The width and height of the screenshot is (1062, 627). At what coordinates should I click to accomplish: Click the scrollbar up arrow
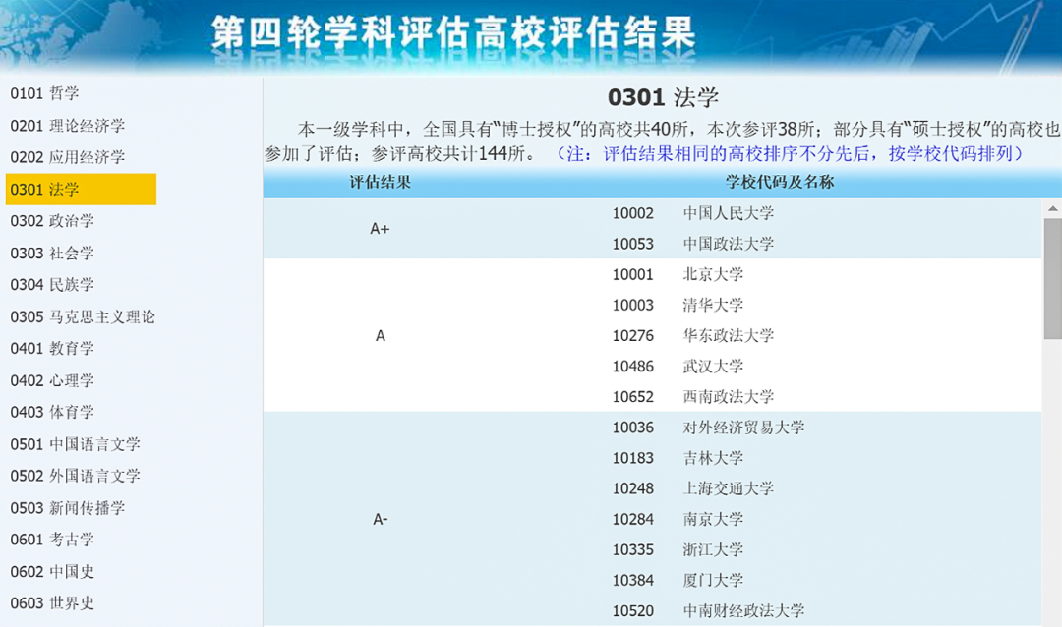(1052, 208)
